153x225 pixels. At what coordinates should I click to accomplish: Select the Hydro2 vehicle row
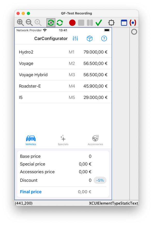point(63,52)
